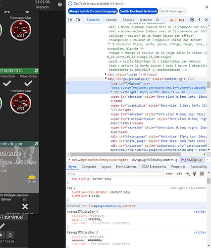Select the Styles pane tab
The width and height of the screenshot is (211, 248).
pos(72,167)
